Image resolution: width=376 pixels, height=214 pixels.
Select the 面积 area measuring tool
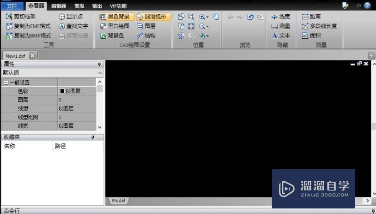click(x=311, y=36)
